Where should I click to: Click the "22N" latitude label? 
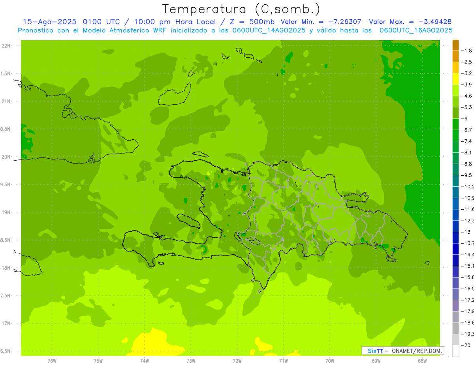(x=6, y=46)
